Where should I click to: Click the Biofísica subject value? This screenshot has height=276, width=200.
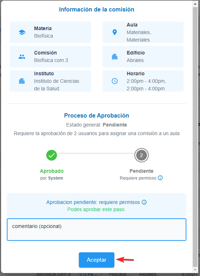click(x=43, y=36)
